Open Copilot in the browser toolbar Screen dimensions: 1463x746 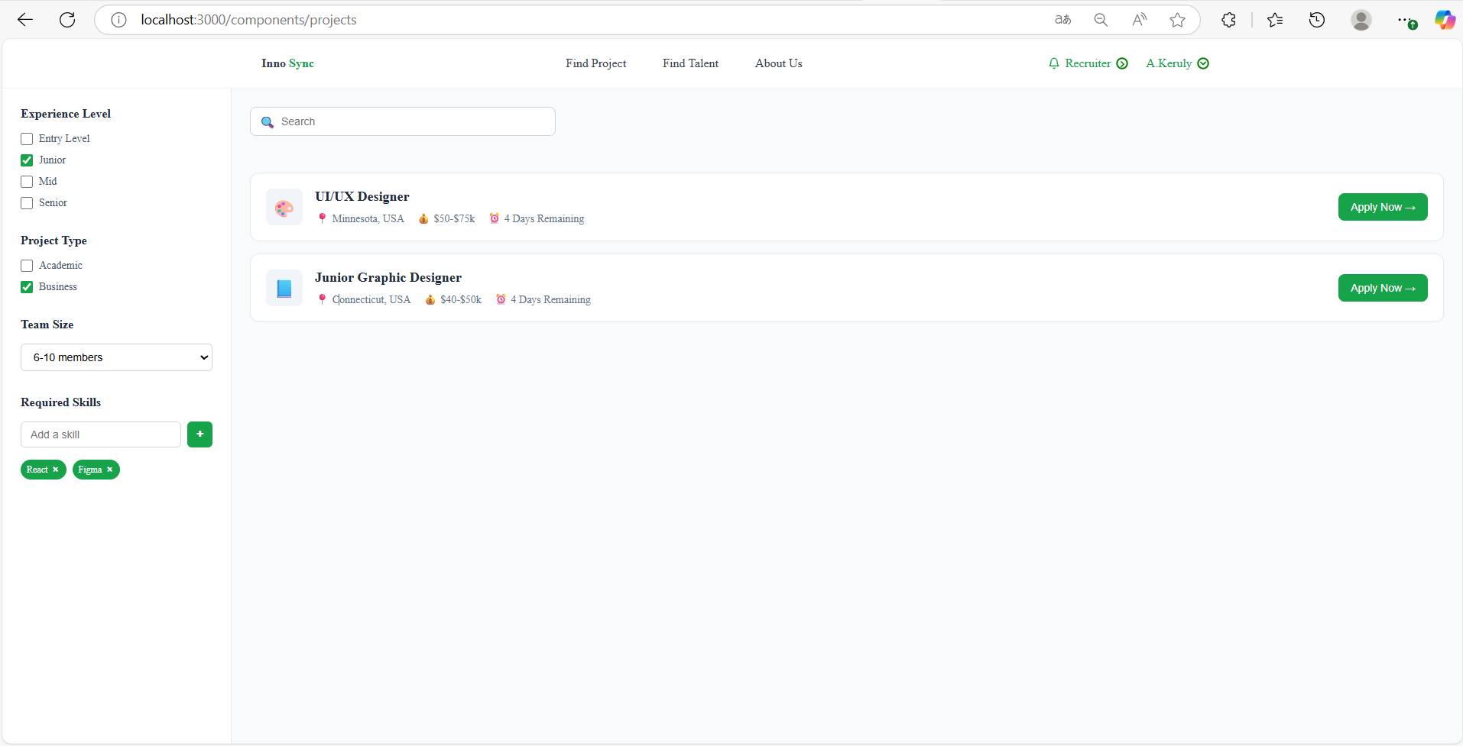[x=1445, y=20]
